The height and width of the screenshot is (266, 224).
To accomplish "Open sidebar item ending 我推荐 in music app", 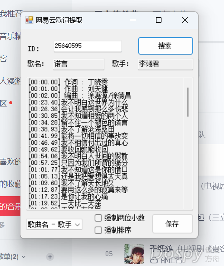I will click(11, 13).
